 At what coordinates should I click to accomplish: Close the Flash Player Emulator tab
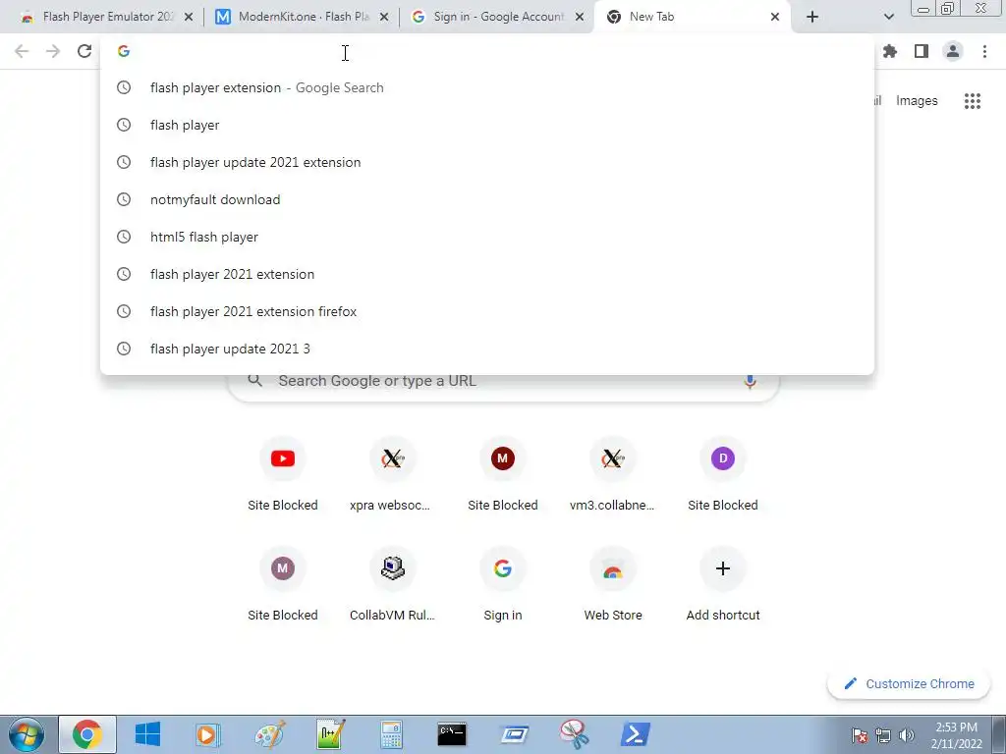[189, 17]
